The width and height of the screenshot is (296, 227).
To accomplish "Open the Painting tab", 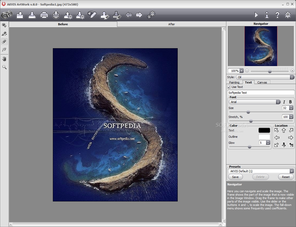I will pyautogui.click(x=234, y=82).
